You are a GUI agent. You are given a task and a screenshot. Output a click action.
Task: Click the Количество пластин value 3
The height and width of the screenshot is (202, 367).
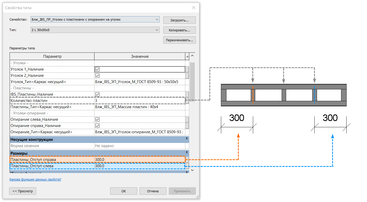(x=140, y=101)
